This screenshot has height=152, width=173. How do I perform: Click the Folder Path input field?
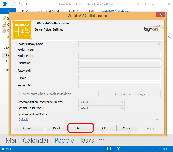tap(120, 55)
